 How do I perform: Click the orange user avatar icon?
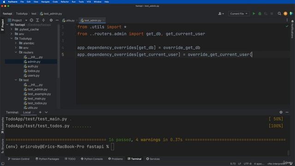285,13
